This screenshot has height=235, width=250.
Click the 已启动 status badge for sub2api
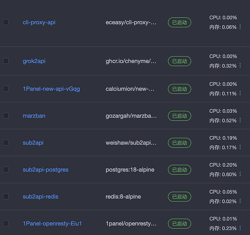coord(180,143)
